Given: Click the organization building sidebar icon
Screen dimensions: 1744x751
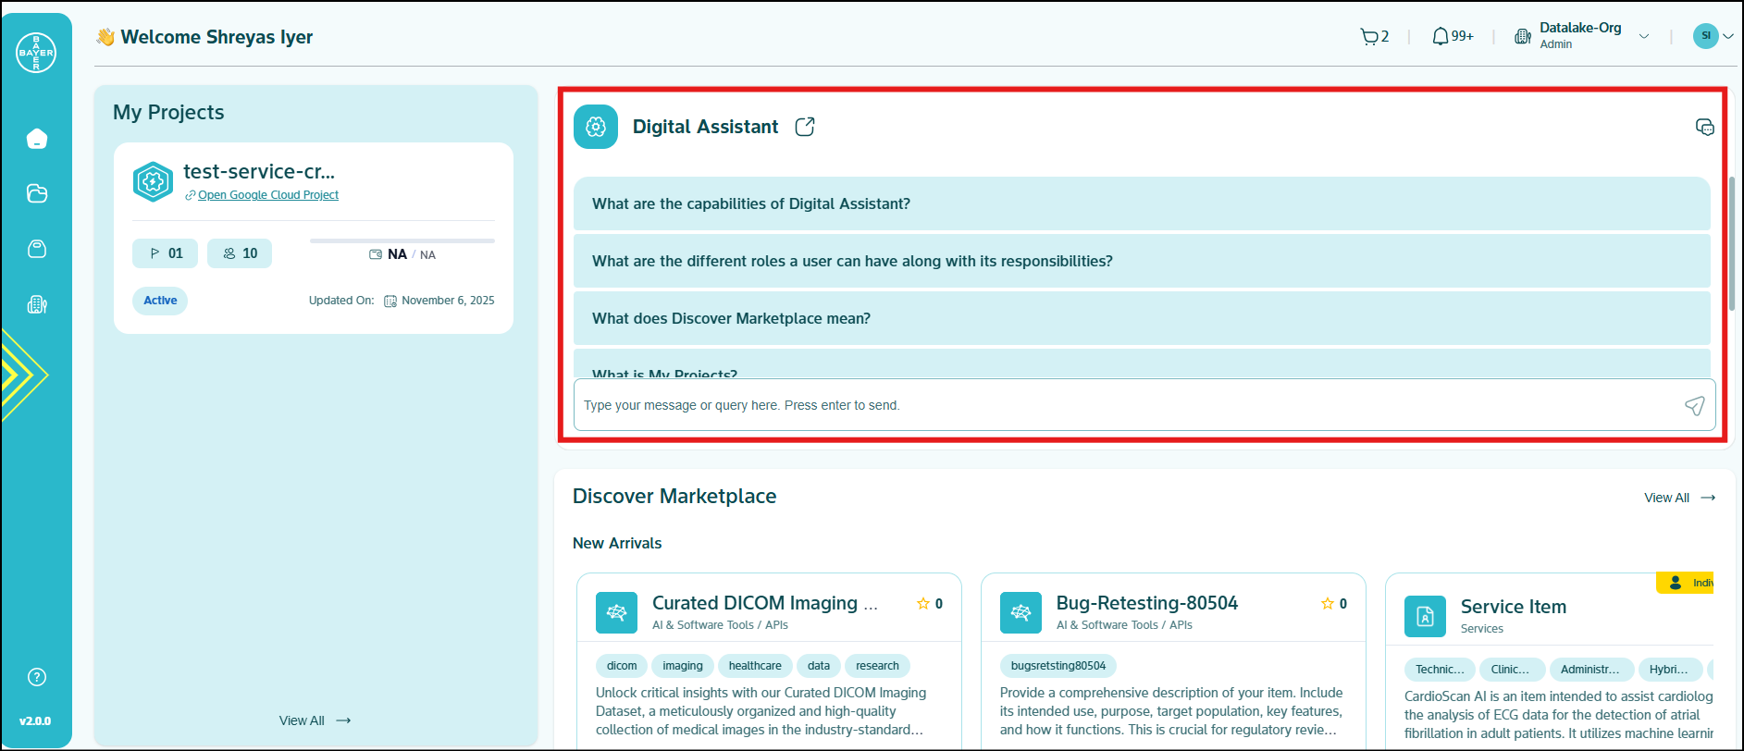Looking at the screenshot, I should pyautogui.click(x=37, y=304).
